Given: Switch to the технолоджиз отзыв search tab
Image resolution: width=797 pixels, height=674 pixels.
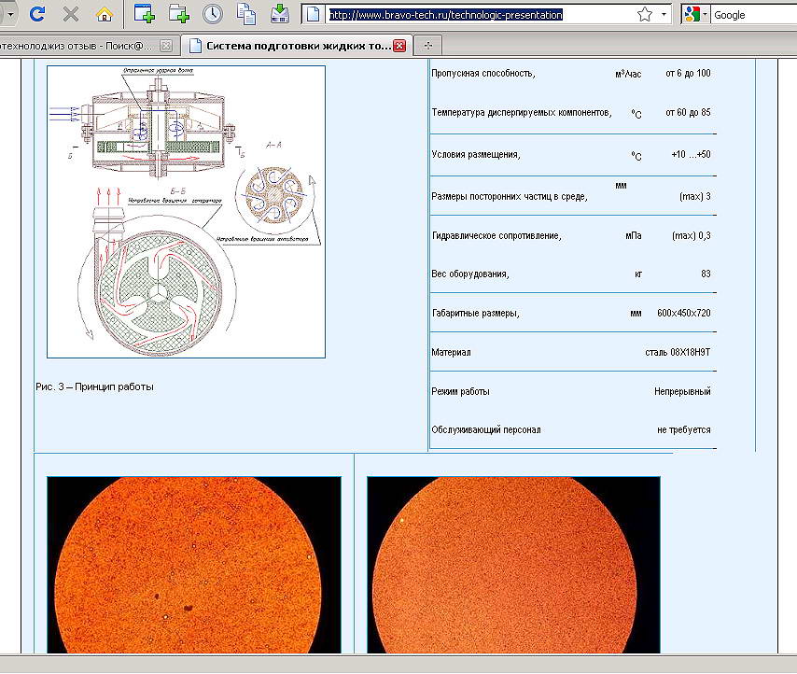Looking at the screenshot, I should click(77, 46).
